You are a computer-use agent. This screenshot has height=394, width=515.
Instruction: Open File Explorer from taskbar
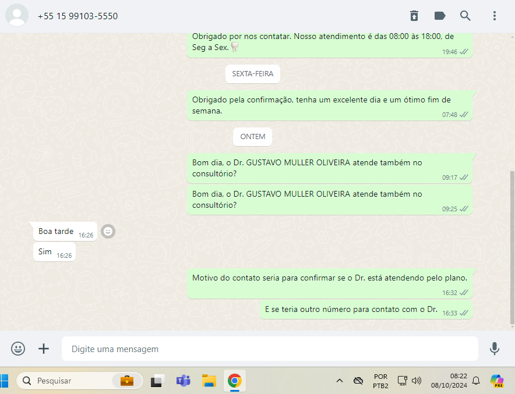(209, 381)
